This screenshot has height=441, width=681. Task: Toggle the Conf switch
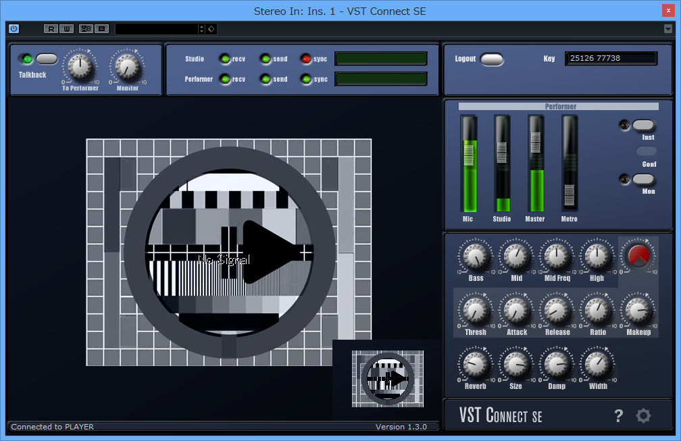click(x=647, y=151)
